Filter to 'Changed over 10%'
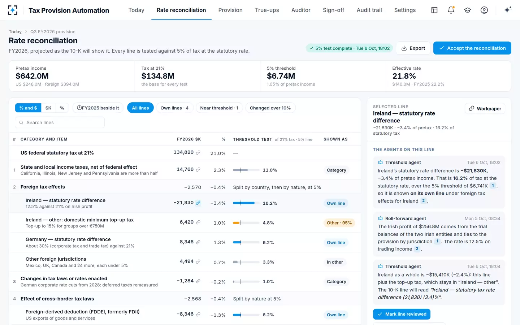The width and height of the screenshot is (520, 325). (270, 108)
